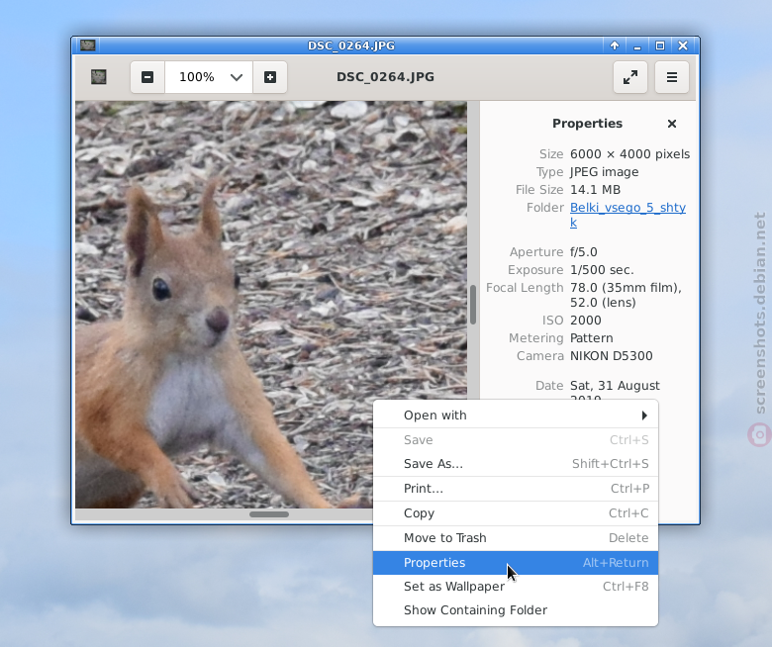
Task: Click the Properties panel heading
Action: (x=587, y=124)
